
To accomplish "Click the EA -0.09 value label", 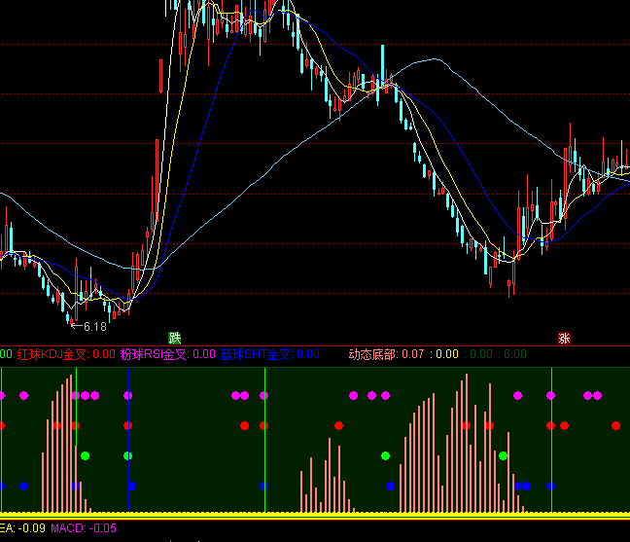I will click(x=21, y=528).
